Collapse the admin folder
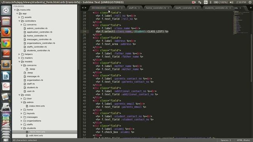 tap(21, 102)
